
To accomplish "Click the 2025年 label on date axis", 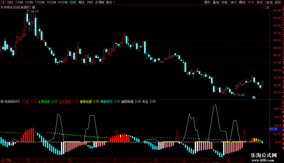I will coord(6,160).
